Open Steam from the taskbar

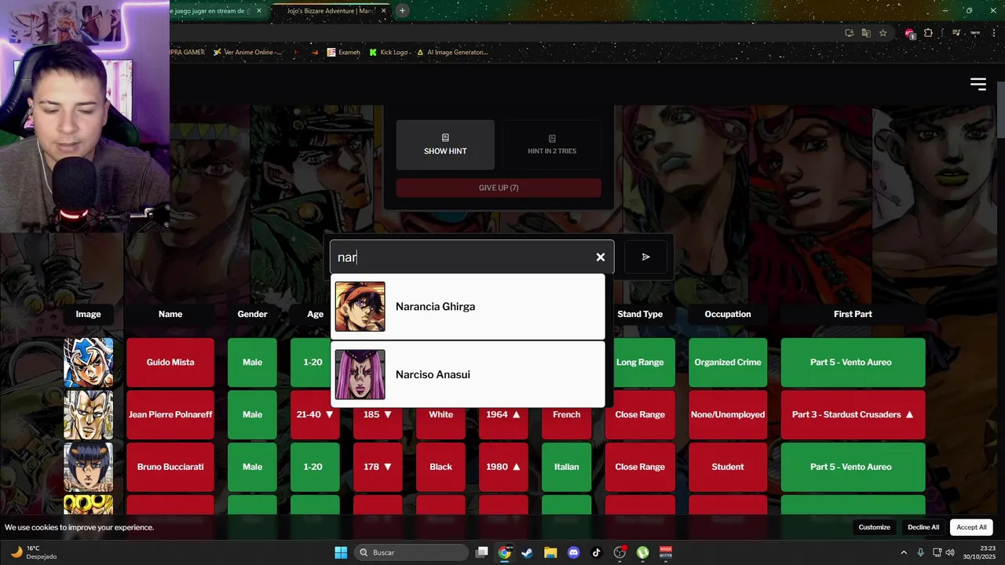click(x=528, y=552)
